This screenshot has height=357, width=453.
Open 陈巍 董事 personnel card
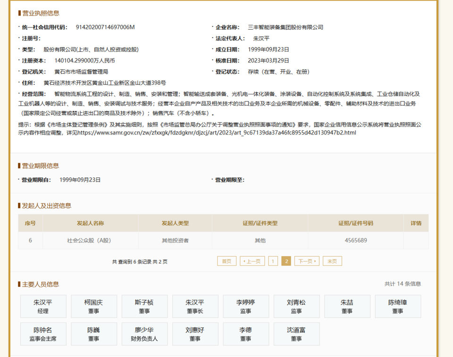point(94,334)
